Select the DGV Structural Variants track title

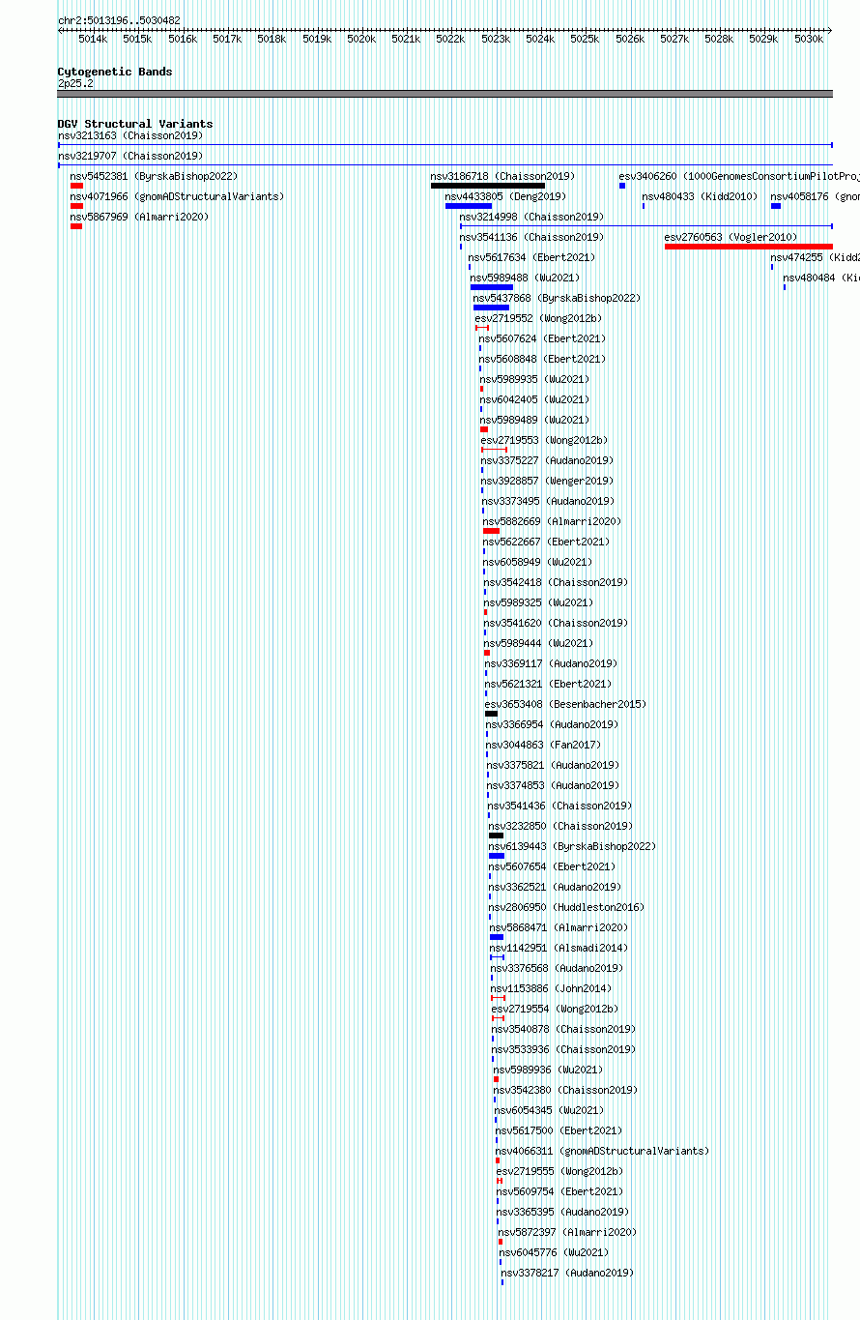point(135,124)
